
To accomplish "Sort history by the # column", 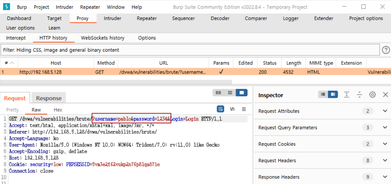I will (x=9, y=63).
